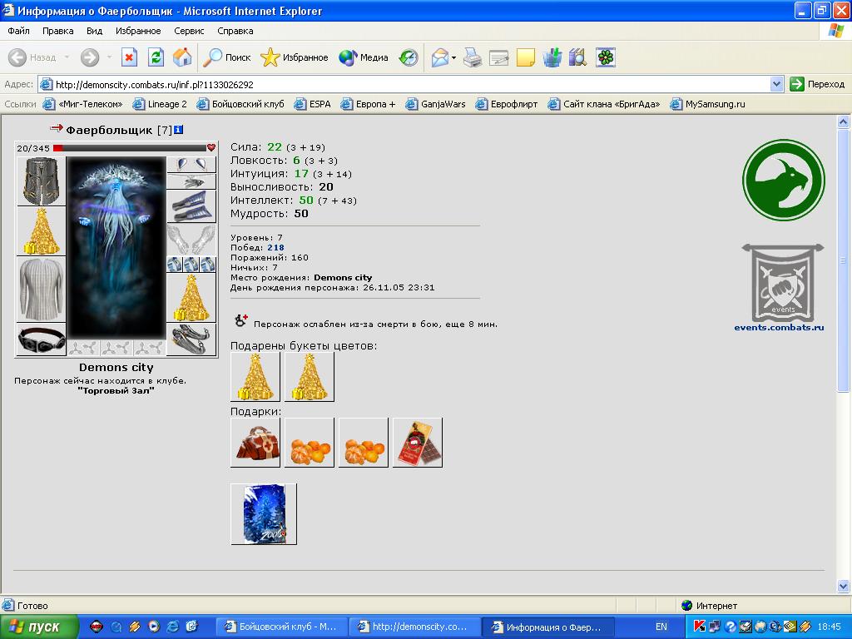Image resolution: width=852 pixels, height=639 pixels.
Task: Click the page scrollbar down arrow
Action: 843,586
